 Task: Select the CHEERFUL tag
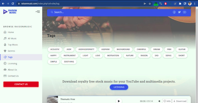coord(141,49)
